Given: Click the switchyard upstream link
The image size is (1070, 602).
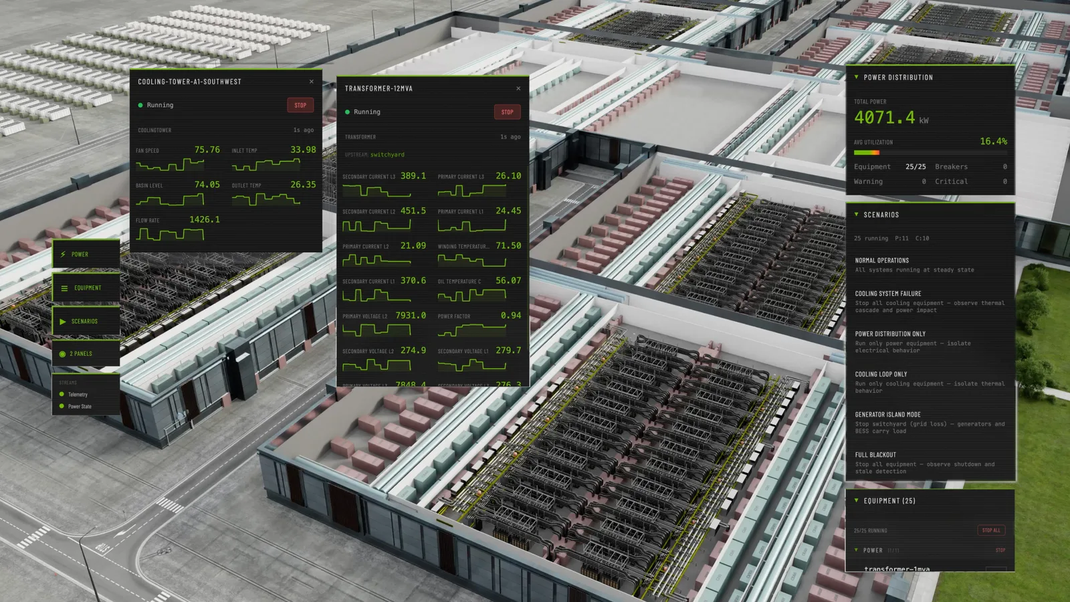Looking at the screenshot, I should 387,155.
